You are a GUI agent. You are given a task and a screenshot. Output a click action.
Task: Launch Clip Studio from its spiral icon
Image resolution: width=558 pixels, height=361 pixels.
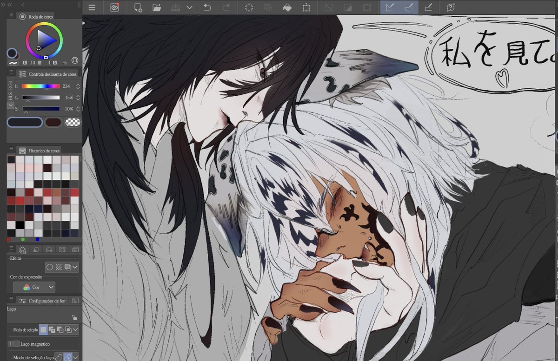click(115, 7)
